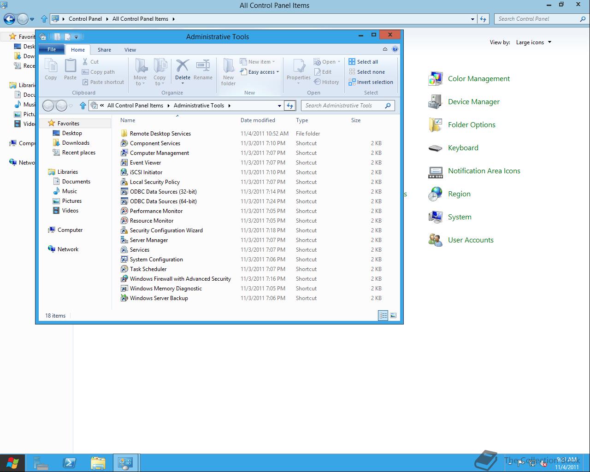Select the Task Scheduler icon
This screenshot has width=590, height=472.
[124, 269]
